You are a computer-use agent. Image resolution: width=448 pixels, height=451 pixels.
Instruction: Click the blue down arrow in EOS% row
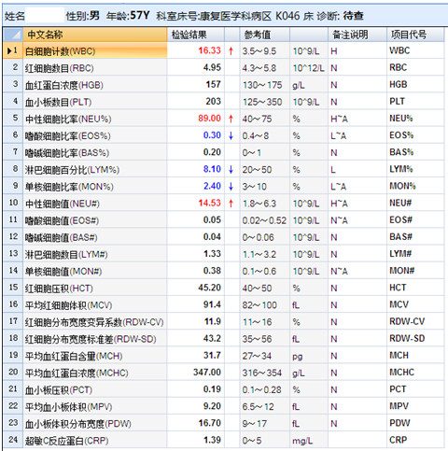(x=231, y=135)
